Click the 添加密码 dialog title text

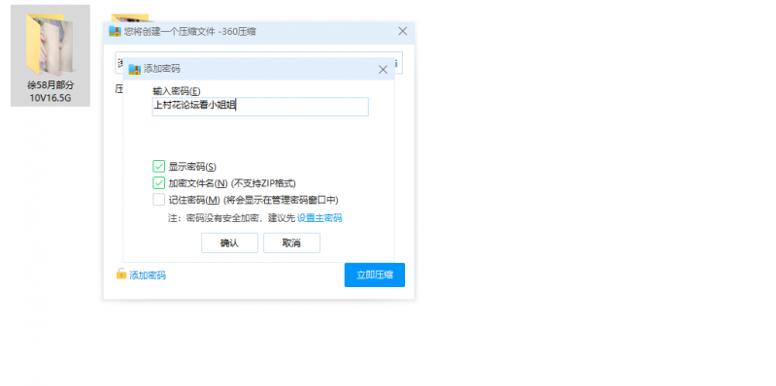162,69
